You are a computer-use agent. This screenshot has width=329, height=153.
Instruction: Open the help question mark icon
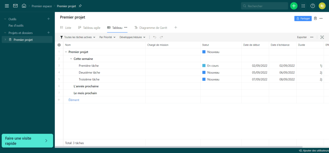pos(313,6)
